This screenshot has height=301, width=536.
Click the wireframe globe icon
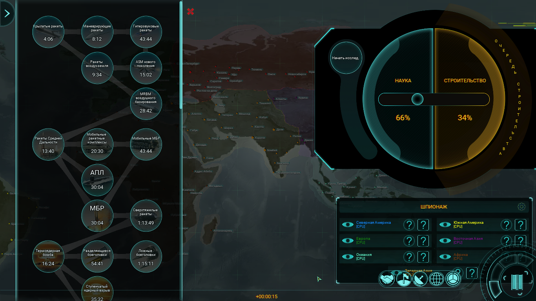tap(437, 279)
